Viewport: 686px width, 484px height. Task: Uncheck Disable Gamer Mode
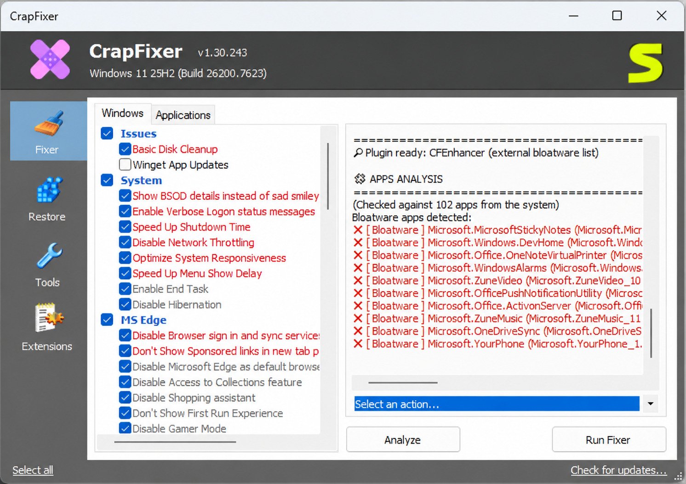coord(125,428)
